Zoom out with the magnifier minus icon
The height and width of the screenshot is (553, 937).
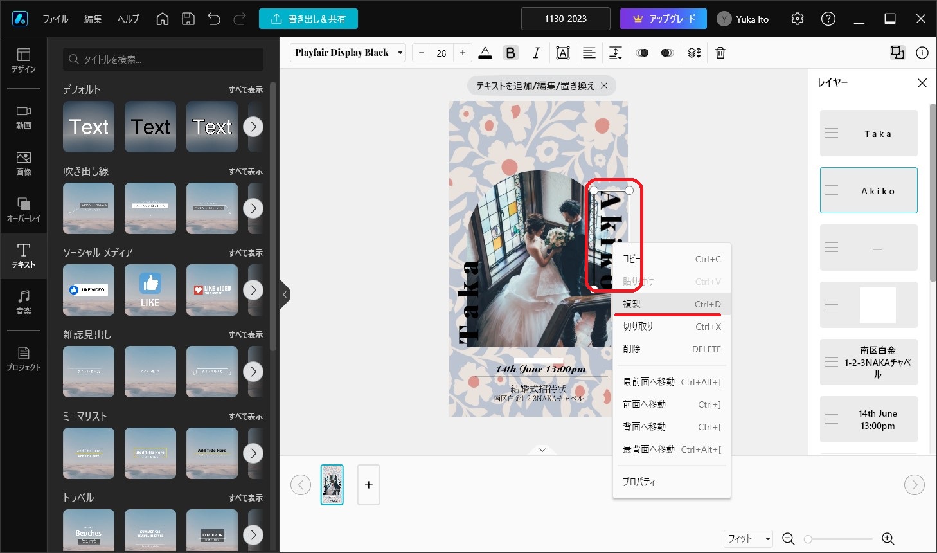coord(789,539)
